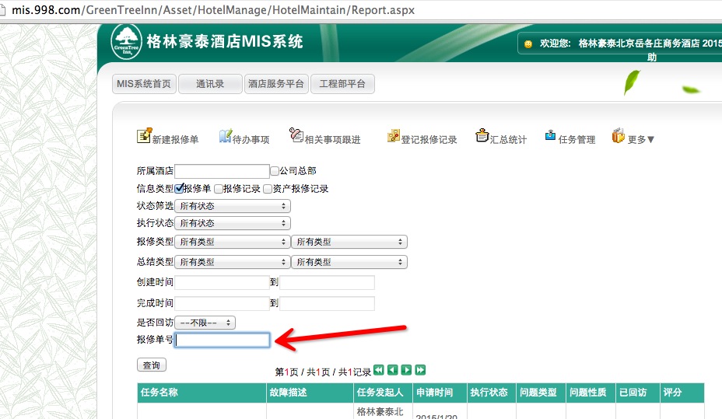Click the 已回访 column header

pyautogui.click(x=638, y=393)
